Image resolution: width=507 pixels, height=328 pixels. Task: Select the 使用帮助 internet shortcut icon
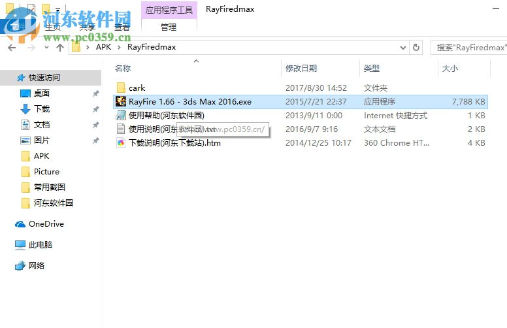coord(121,115)
